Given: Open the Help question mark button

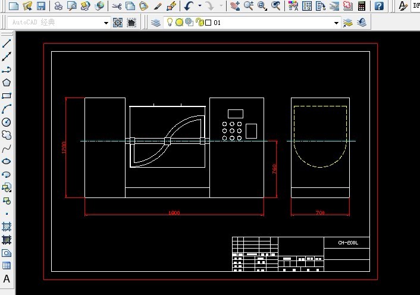Looking at the screenshot, I should pos(379,6).
